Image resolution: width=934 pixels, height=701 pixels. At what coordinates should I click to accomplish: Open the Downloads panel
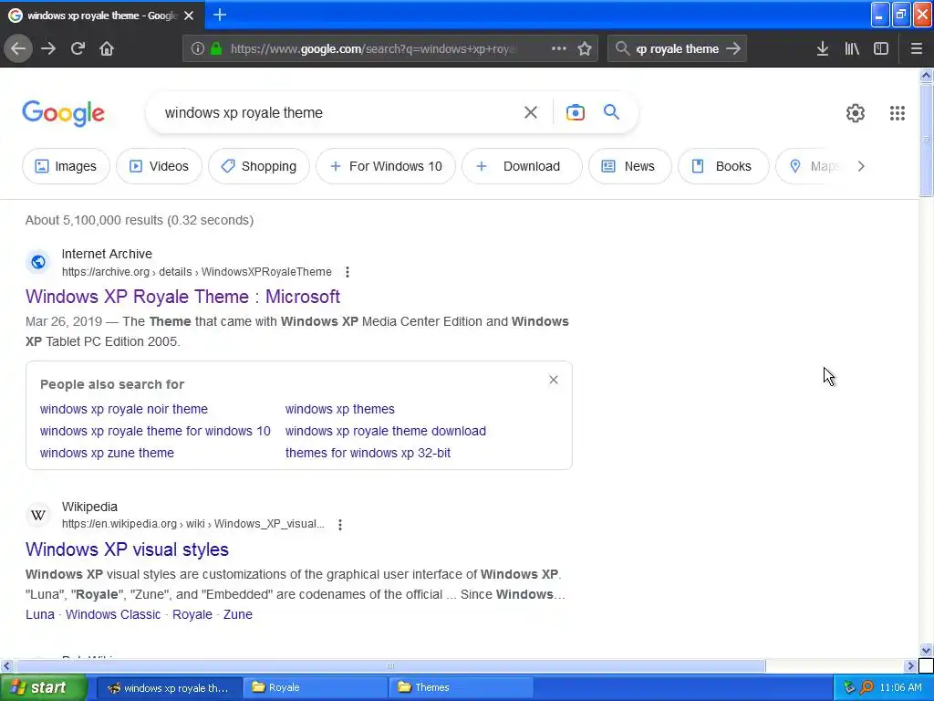[x=823, y=49]
